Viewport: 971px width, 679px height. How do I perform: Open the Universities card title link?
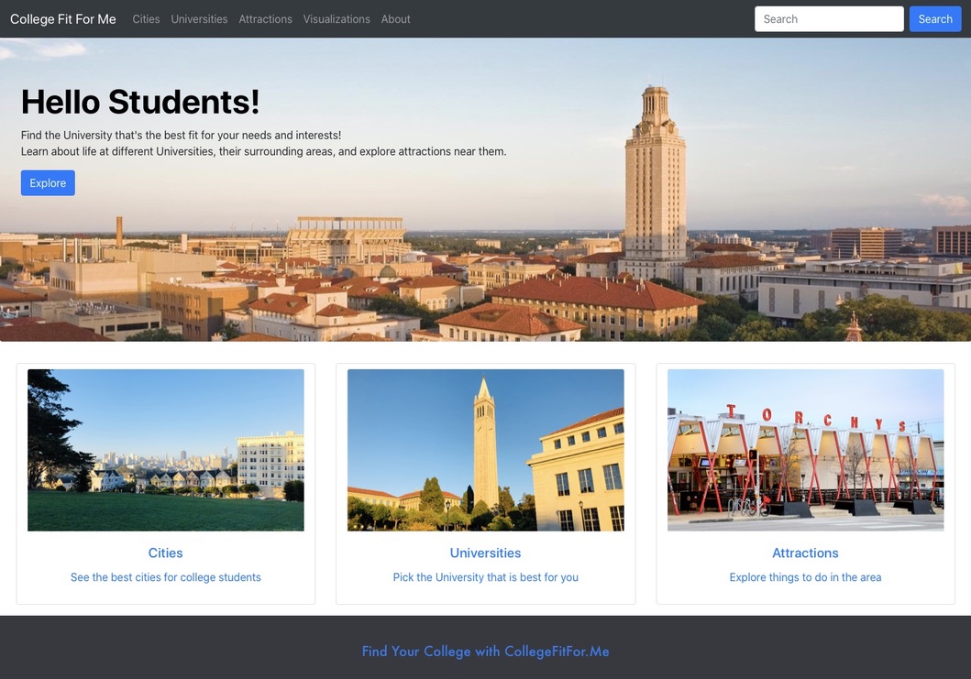click(485, 553)
